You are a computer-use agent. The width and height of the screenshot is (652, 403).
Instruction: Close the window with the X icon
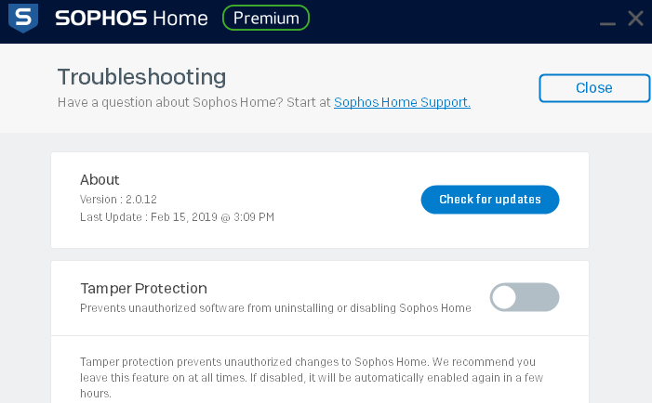(x=636, y=18)
